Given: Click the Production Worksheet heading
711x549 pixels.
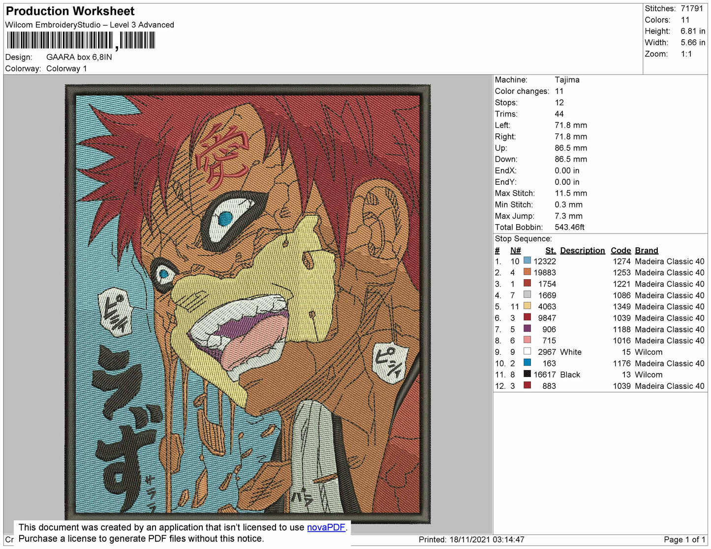Looking at the screenshot, I should (70, 11).
